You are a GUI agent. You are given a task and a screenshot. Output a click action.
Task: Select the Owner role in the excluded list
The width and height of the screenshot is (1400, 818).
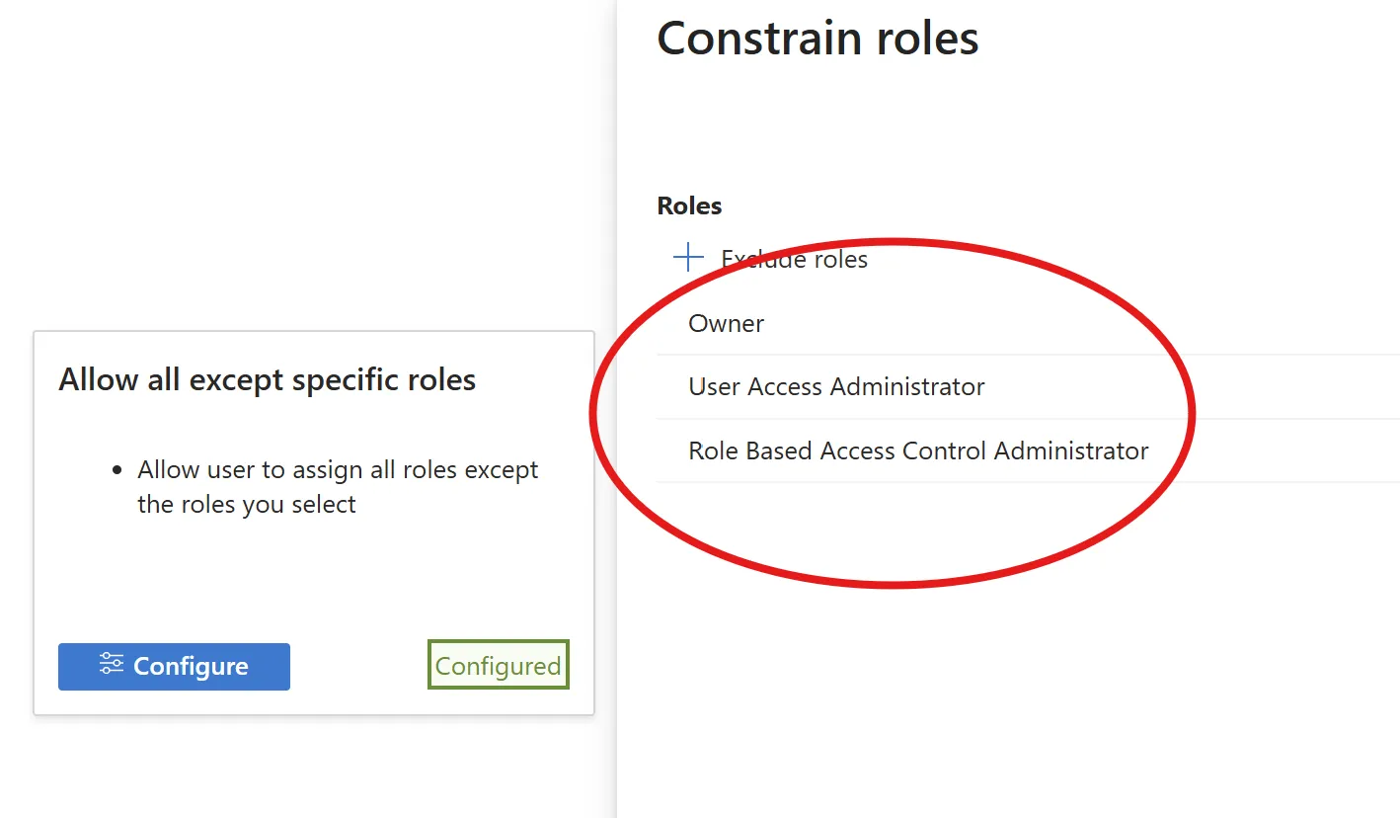pyautogui.click(x=726, y=323)
